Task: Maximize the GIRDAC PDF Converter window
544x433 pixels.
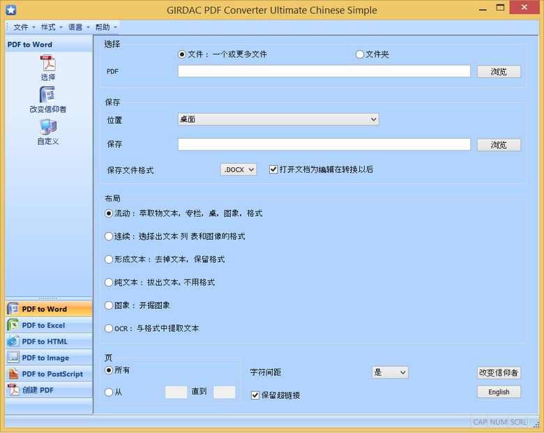Action: [x=500, y=8]
